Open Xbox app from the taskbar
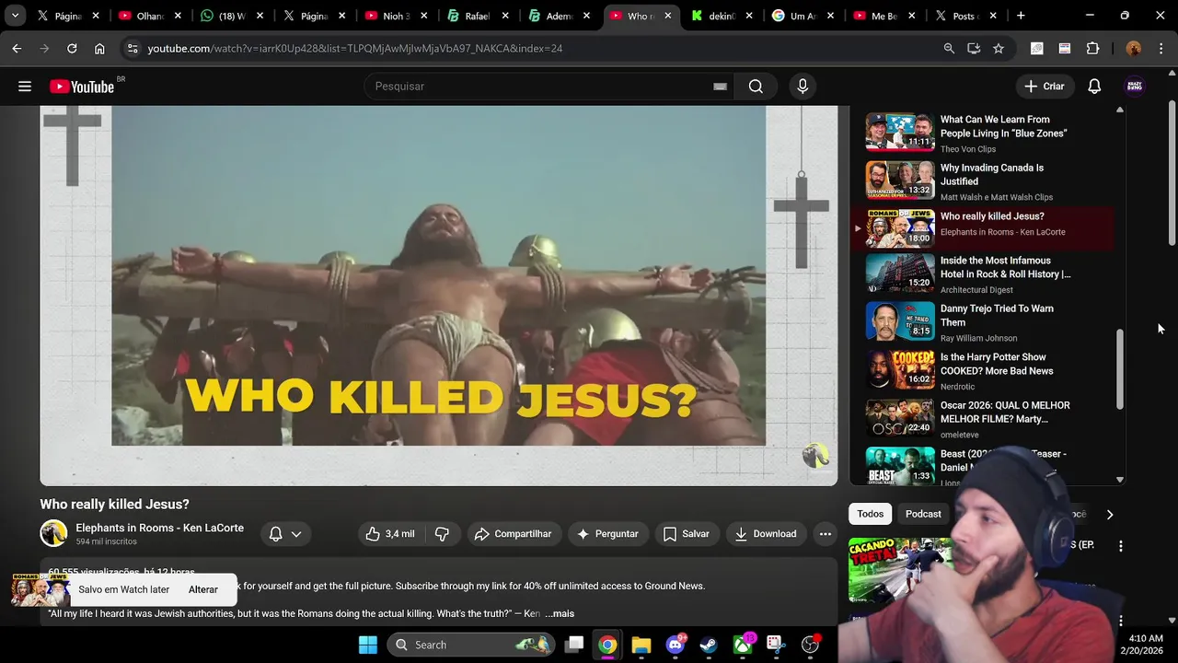1178x663 pixels. [x=743, y=645]
